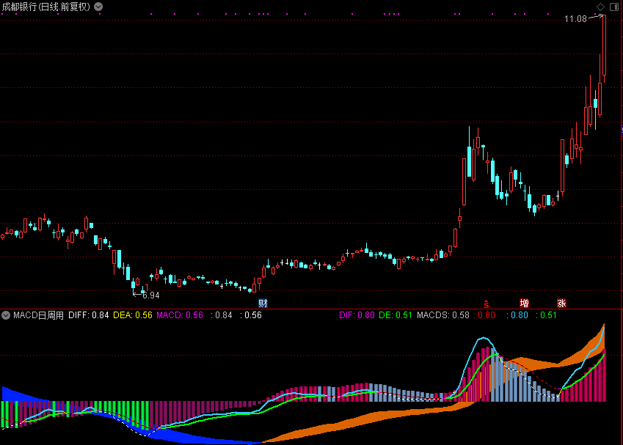Screen dimensions: 623x445
Task: Select the green DE: 0.51 readout
Action: click(396, 315)
